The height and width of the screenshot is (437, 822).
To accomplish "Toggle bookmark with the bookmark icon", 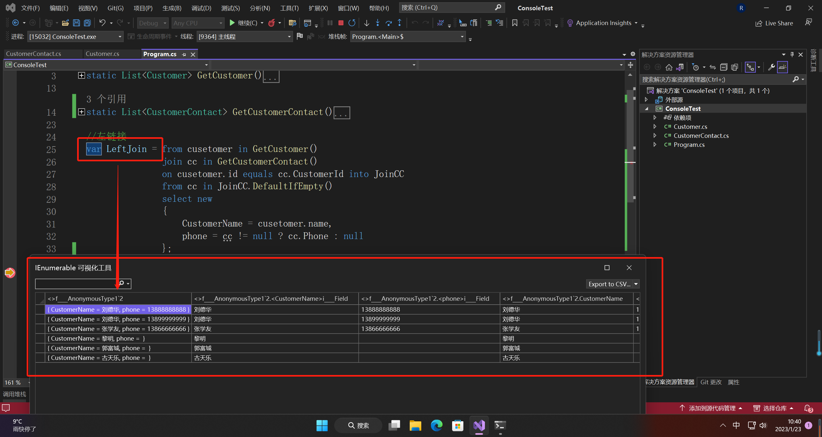I will [514, 23].
